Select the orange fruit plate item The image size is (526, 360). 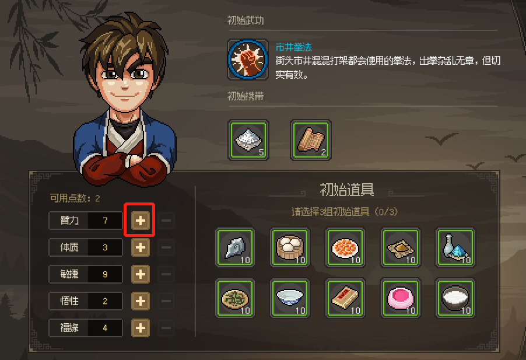pos(345,247)
